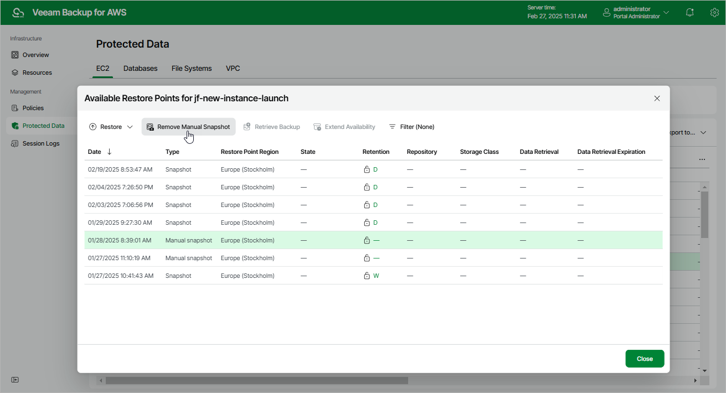This screenshot has height=393, width=726.
Task: Click the Remove Manual Snapshot button
Action: 188,127
